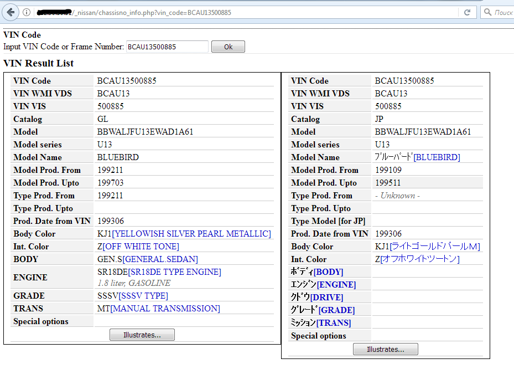The height and width of the screenshot is (374, 514).
Task: Click GL panel VIN VIS value 500885
Action: [x=111, y=106]
